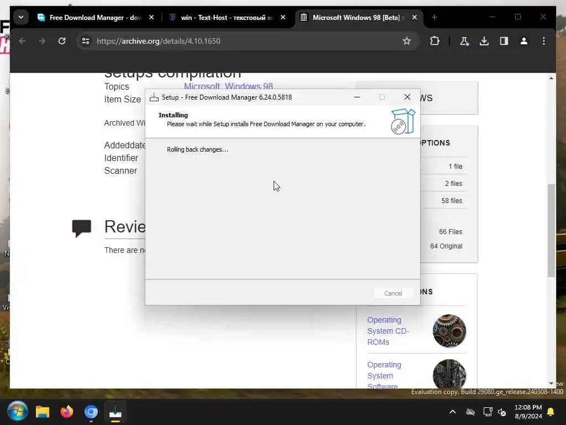Click the Reviews speech bubble icon
The width and height of the screenshot is (566, 425).
82,229
